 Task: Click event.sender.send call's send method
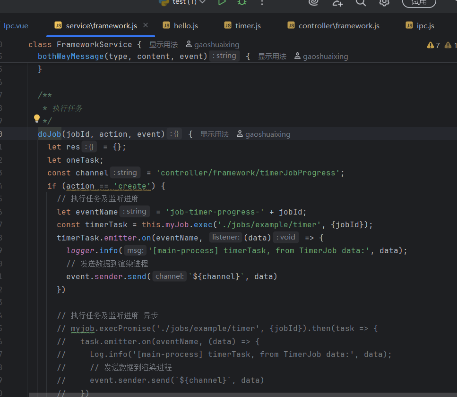(137, 276)
